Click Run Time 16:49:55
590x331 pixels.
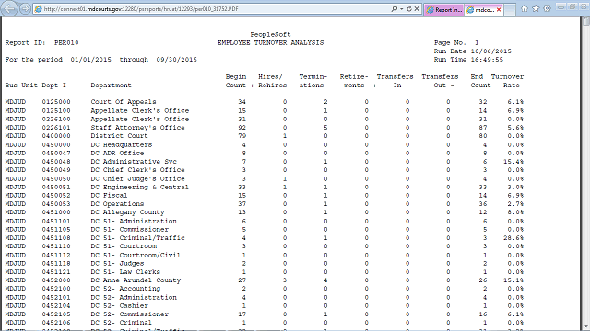(468, 59)
